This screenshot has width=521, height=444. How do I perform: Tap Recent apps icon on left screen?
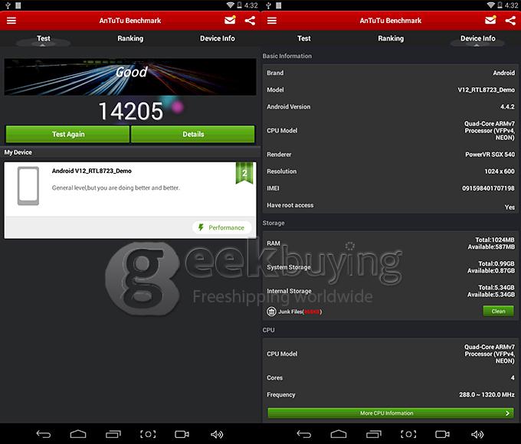[x=113, y=434]
